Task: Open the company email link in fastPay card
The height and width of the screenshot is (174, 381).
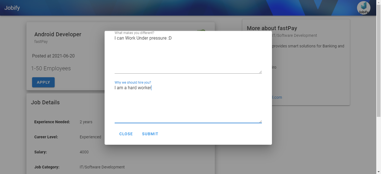Action: point(277,97)
